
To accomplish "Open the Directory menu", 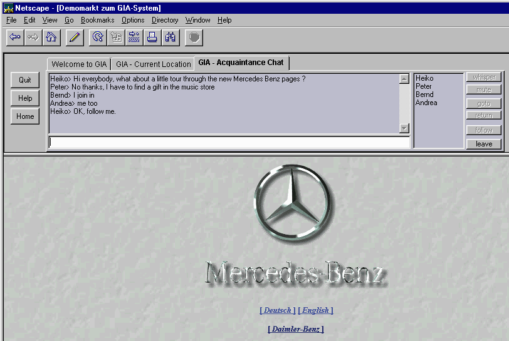I will pyautogui.click(x=165, y=20).
